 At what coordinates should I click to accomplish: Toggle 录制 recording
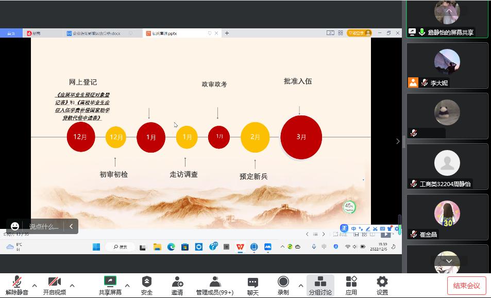tap(283, 285)
